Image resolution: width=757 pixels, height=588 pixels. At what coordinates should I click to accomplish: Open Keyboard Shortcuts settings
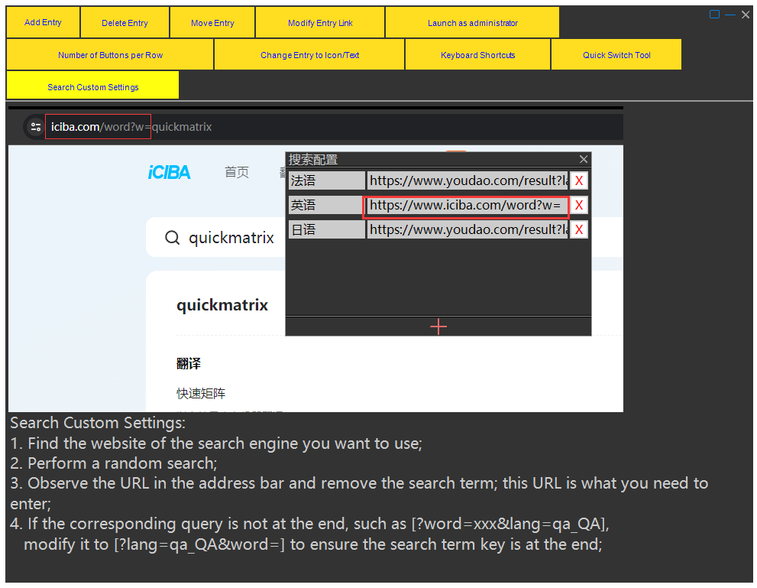[x=477, y=54]
